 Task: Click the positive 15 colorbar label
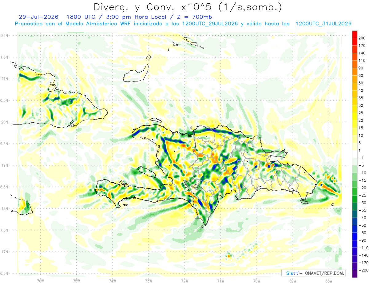pos(361,128)
